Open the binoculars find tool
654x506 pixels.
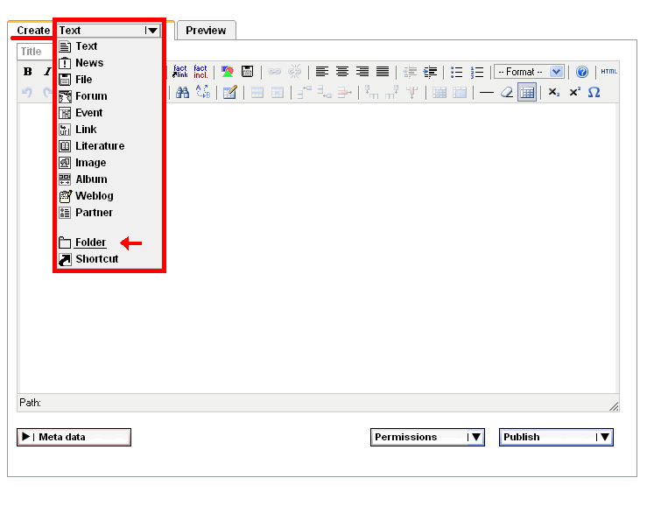[x=182, y=92]
